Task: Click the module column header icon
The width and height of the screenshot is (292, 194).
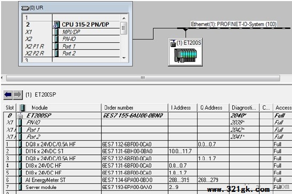Action: click(x=22, y=108)
